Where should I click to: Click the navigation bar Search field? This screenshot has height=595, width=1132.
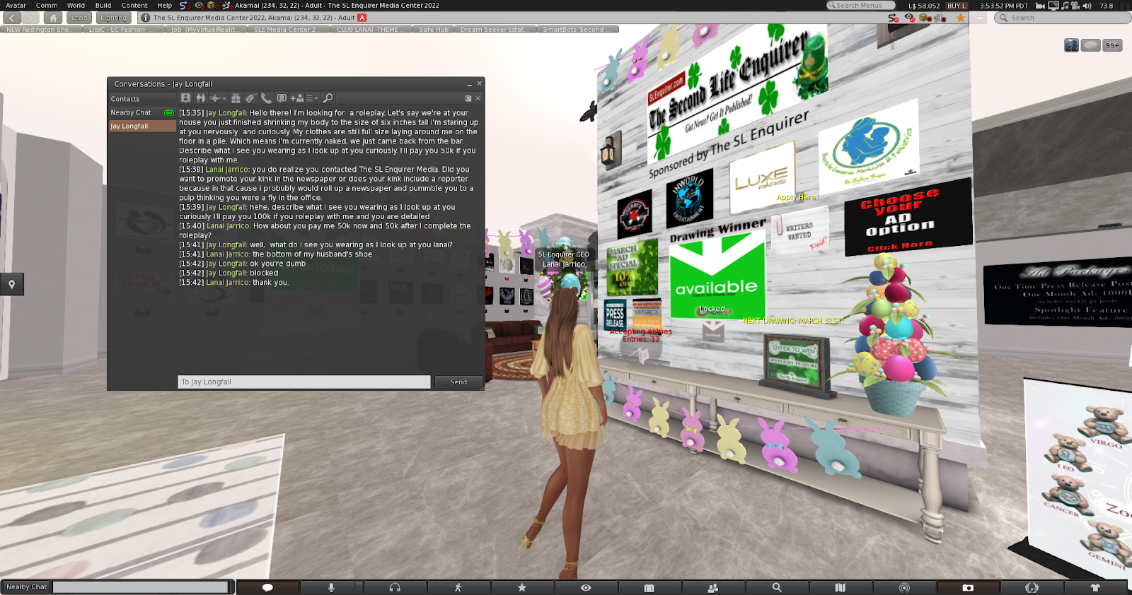(x=1062, y=18)
